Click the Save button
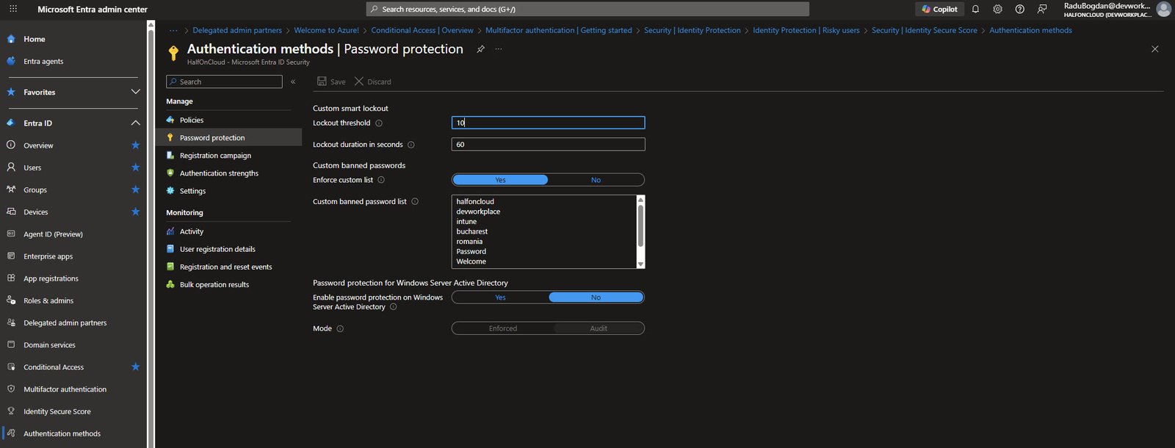This screenshot has height=448, width=1175. click(x=331, y=82)
